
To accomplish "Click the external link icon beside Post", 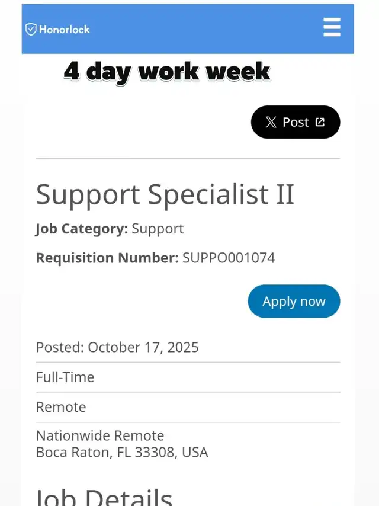I will (x=320, y=122).
